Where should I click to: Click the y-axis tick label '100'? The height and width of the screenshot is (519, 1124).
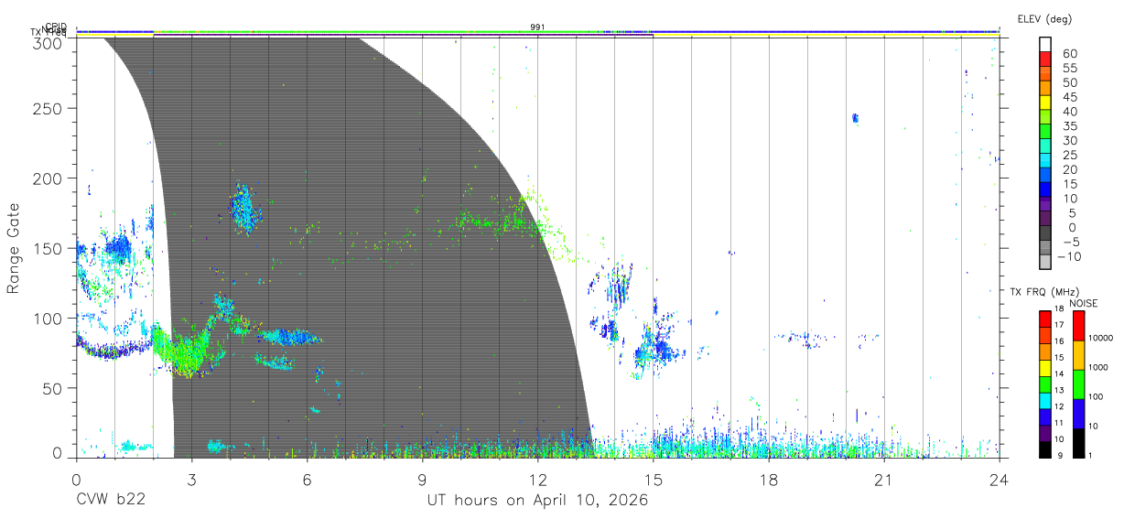pos(49,318)
